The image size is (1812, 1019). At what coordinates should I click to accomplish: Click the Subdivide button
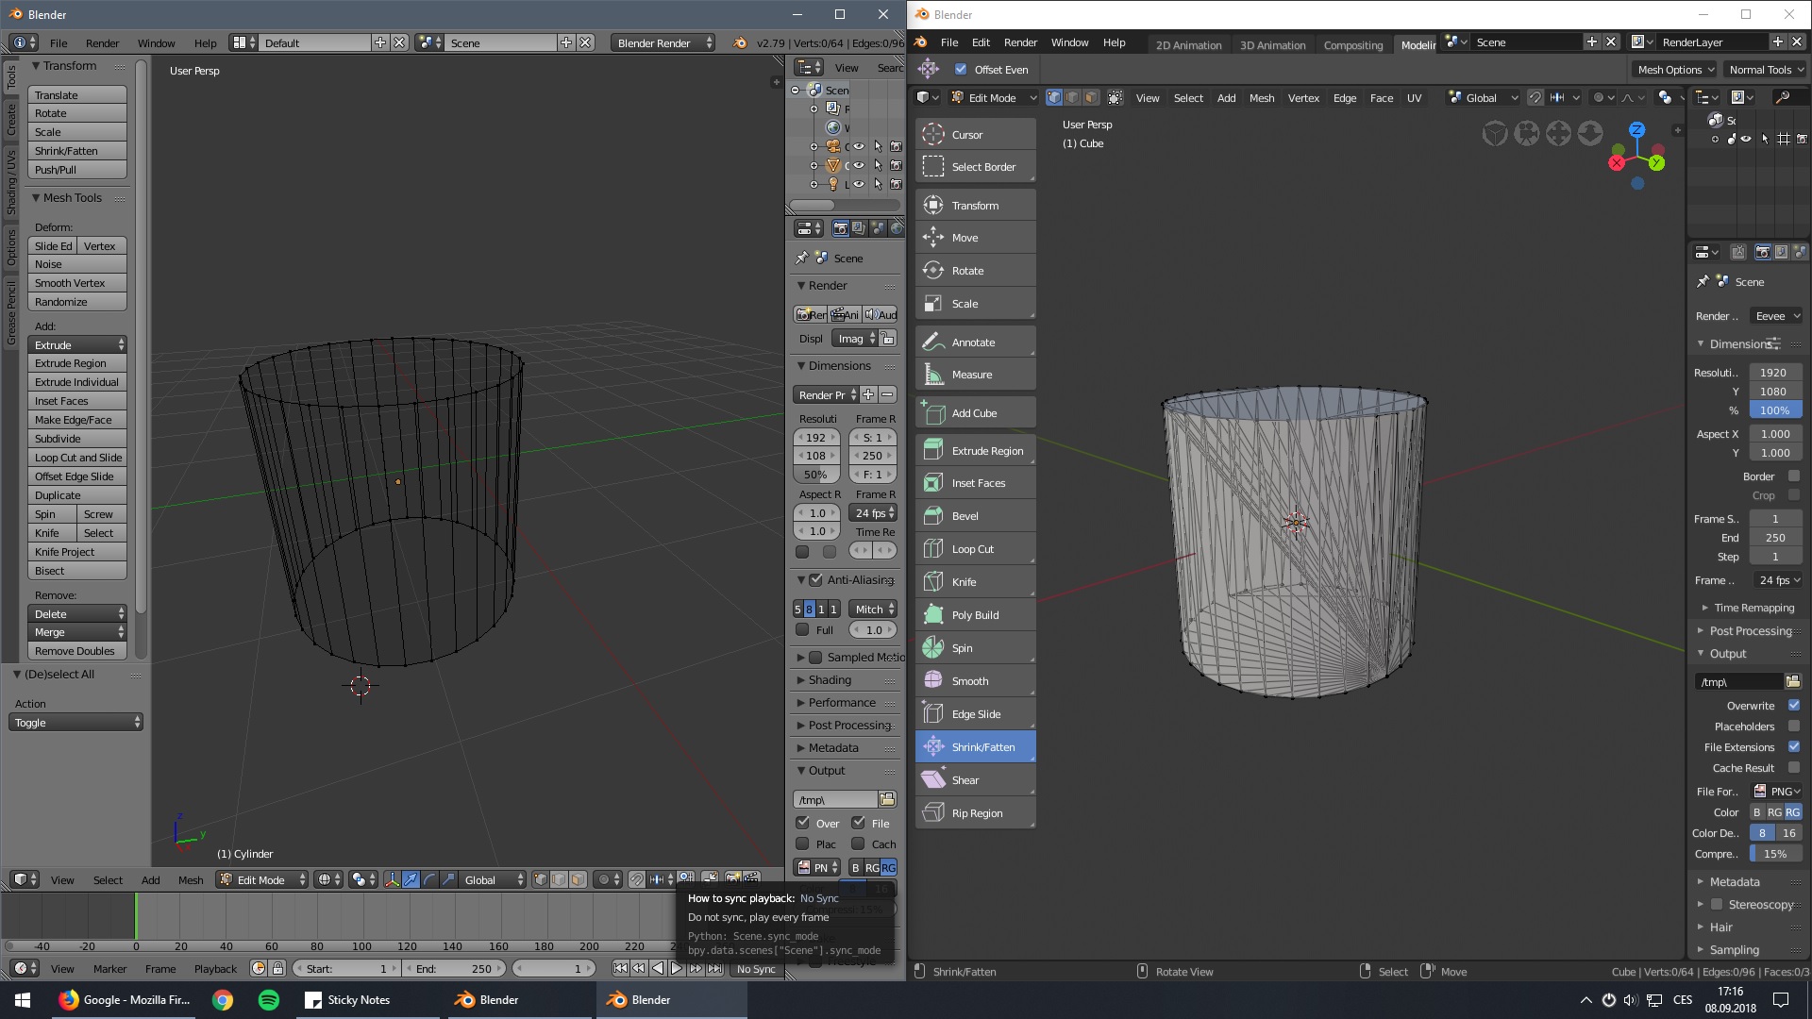pyautogui.click(x=77, y=439)
